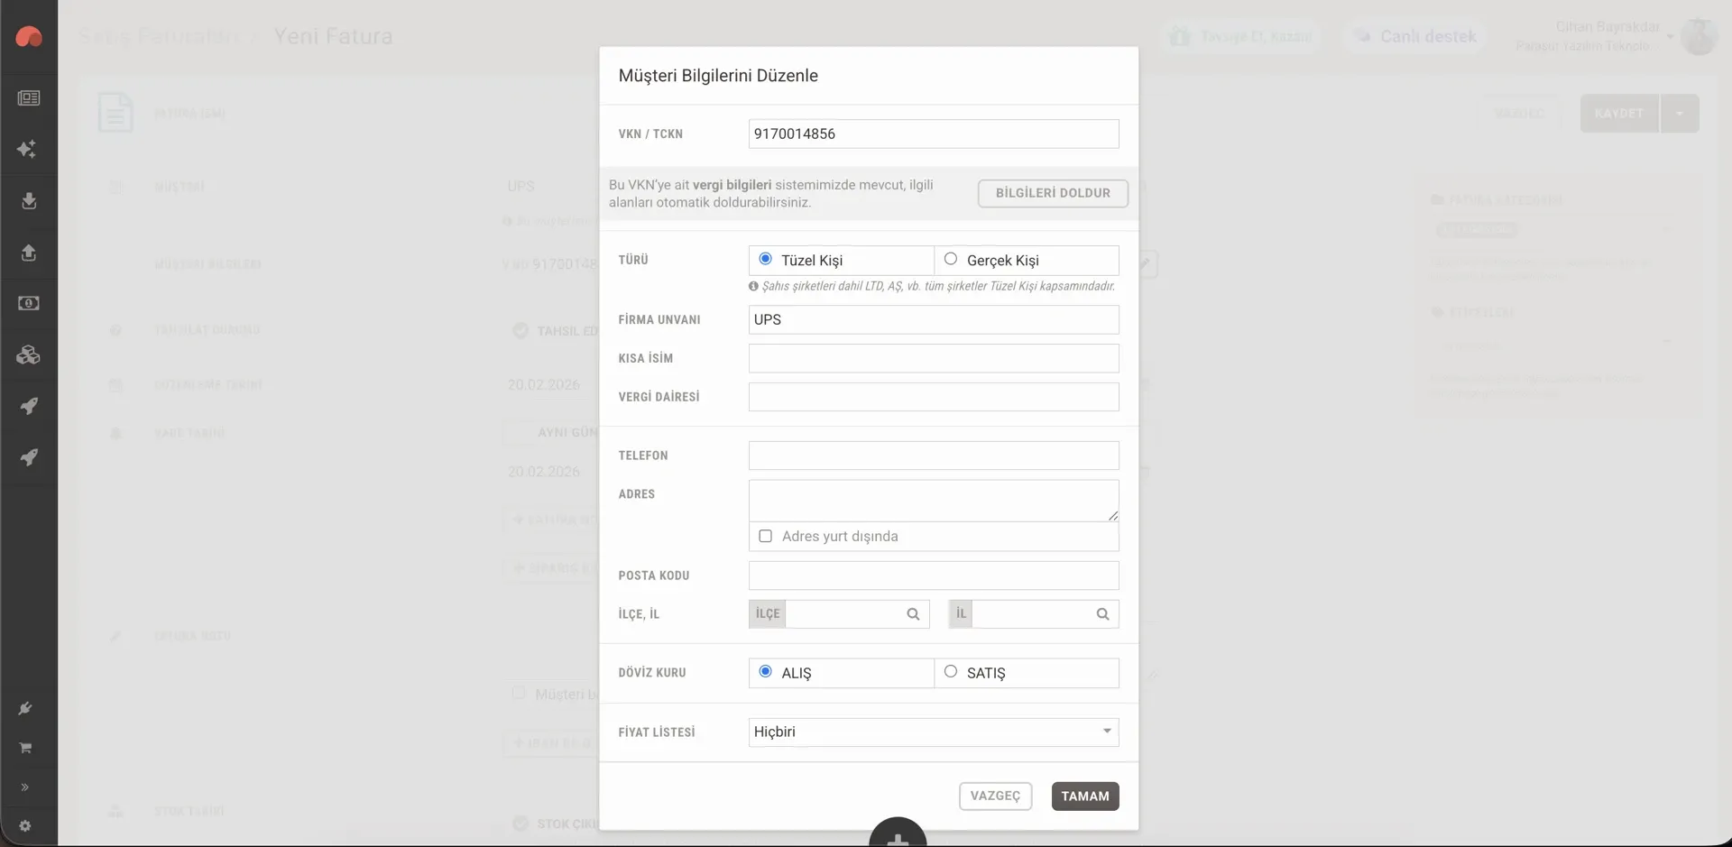
Task: Confirm with the TAMAM button
Action: click(1085, 796)
